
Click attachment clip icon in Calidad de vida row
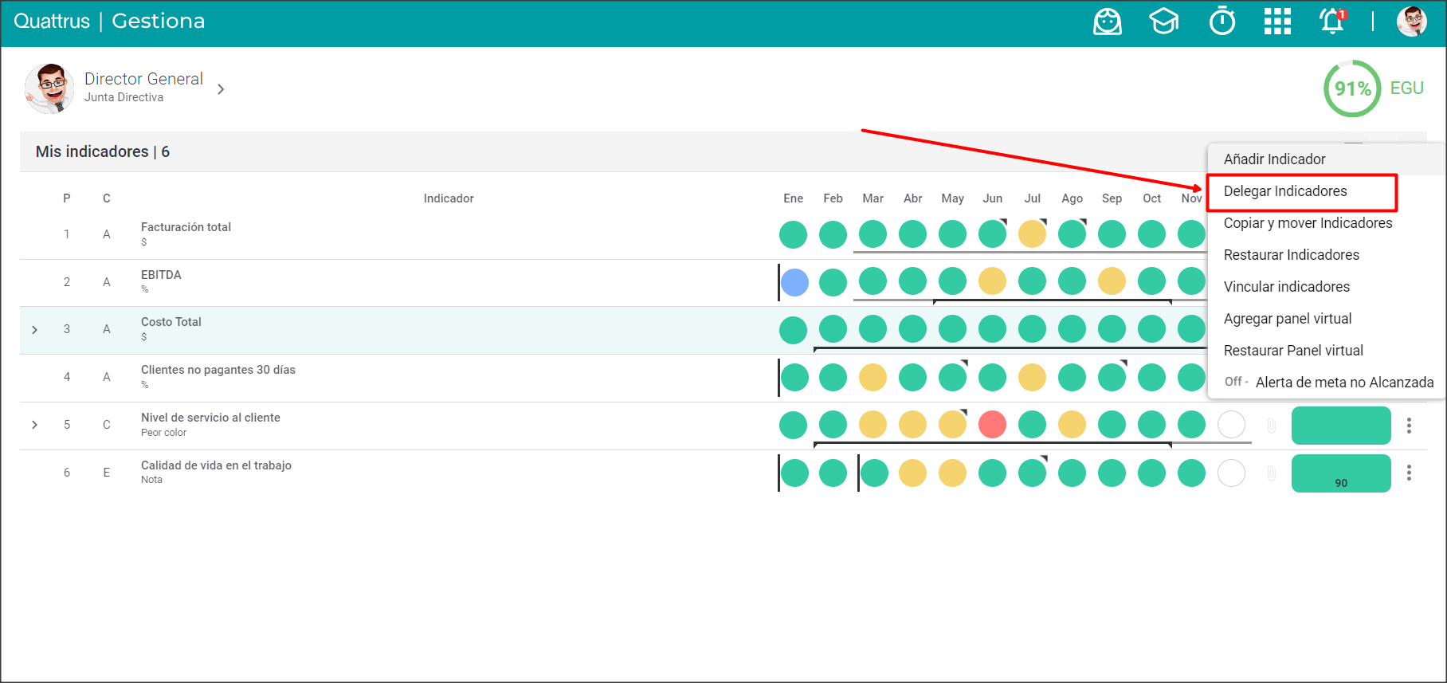(1272, 473)
